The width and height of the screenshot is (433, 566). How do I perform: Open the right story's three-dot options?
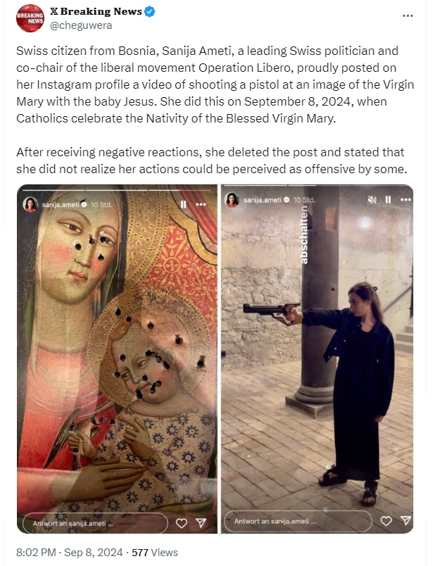click(406, 199)
